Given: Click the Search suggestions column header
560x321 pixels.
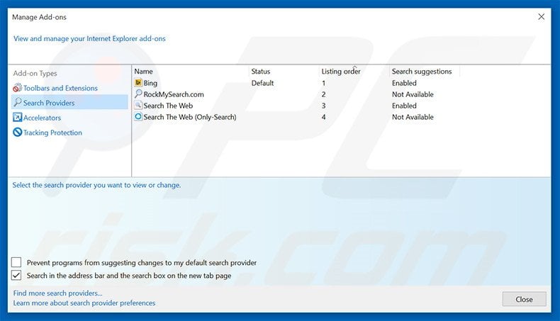Looking at the screenshot, I should pyautogui.click(x=422, y=72).
